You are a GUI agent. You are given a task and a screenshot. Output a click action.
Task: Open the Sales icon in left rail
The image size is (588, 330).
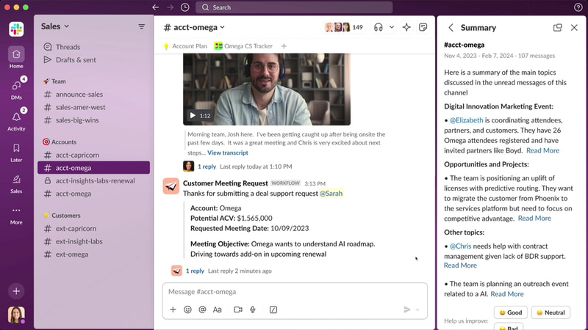pyautogui.click(x=16, y=183)
